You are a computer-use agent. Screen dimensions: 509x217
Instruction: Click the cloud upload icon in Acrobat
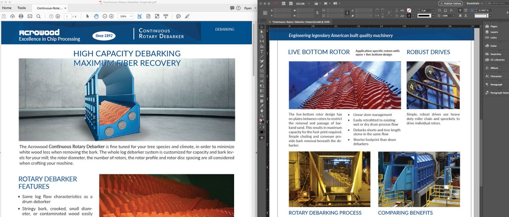pos(13,16)
